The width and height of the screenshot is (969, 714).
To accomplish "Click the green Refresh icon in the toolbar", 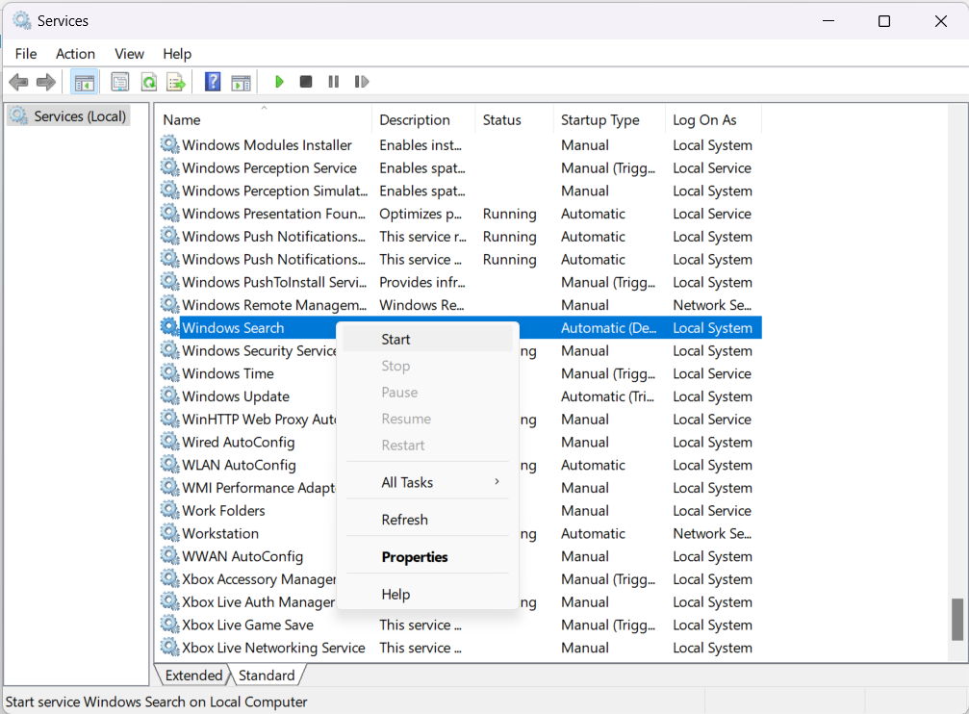I will pyautogui.click(x=148, y=82).
